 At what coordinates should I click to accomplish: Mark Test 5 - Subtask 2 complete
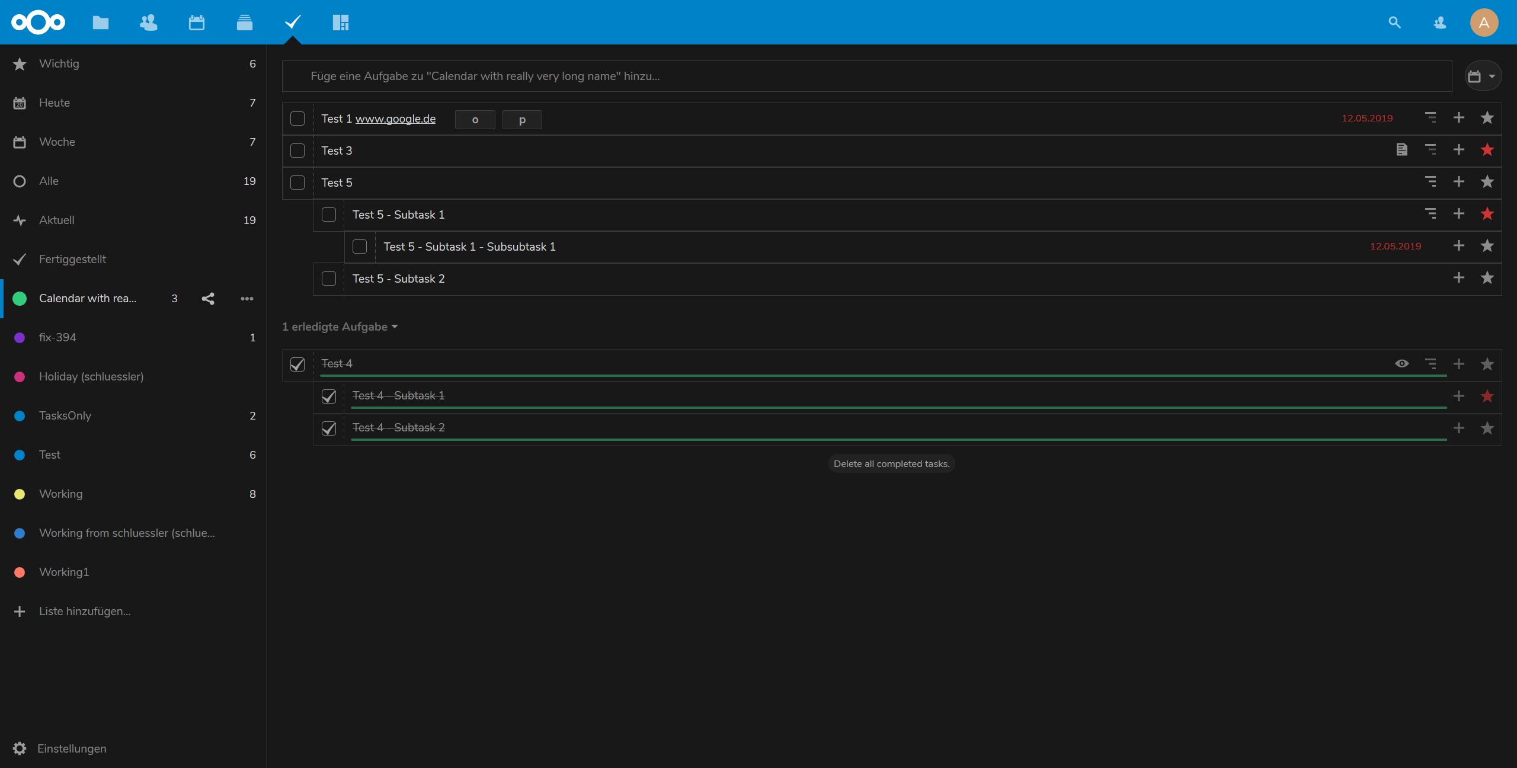point(329,279)
